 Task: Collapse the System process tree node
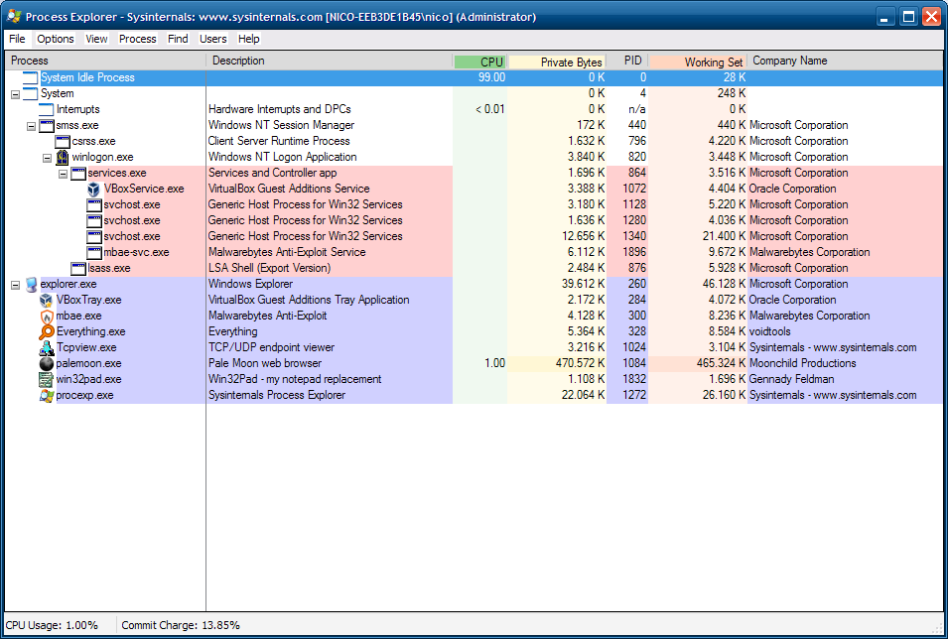(15, 94)
